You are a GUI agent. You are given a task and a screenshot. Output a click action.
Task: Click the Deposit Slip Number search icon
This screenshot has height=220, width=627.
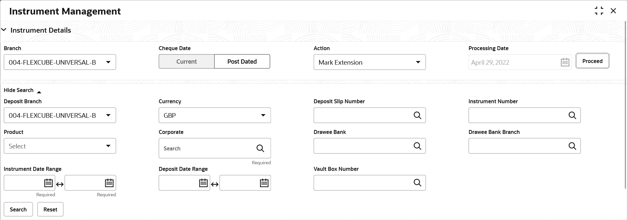tap(417, 115)
